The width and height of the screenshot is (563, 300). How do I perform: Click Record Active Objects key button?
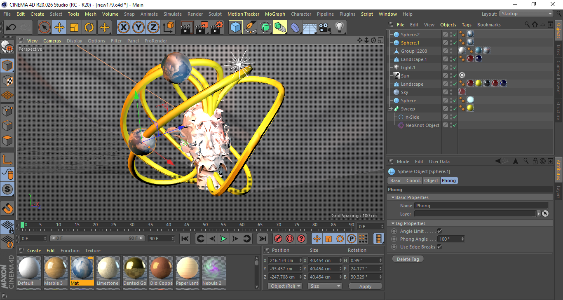click(278, 239)
